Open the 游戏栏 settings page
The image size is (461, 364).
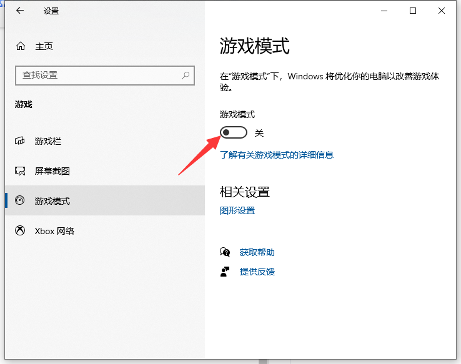pos(48,141)
